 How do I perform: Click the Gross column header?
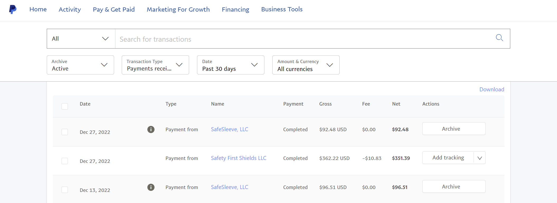pyautogui.click(x=325, y=104)
